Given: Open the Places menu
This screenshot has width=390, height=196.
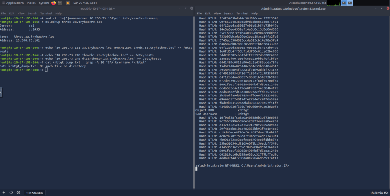Looking at the screenshot, I should 31,3.
